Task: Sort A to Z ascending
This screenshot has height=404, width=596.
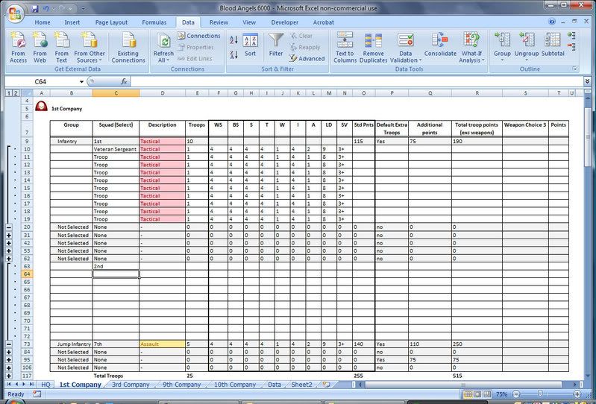Action: point(233,40)
